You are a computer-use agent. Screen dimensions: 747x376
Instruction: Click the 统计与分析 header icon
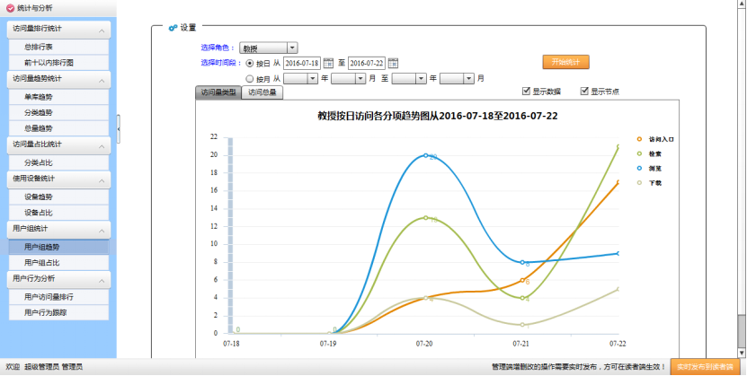click(10, 7)
